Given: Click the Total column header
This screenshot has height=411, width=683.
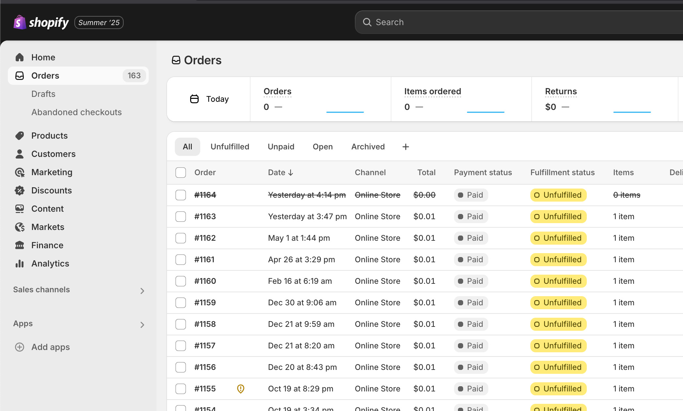Looking at the screenshot, I should coord(426,173).
